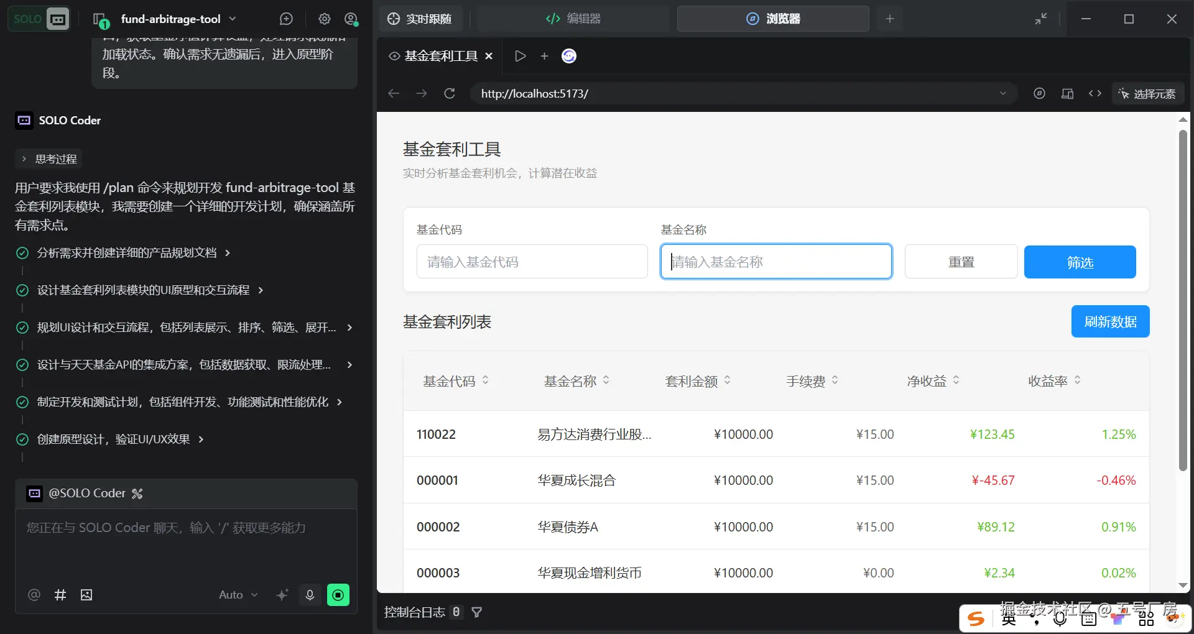Click the tools icon beside @SOLO Coder
The width and height of the screenshot is (1194, 634).
137,494
